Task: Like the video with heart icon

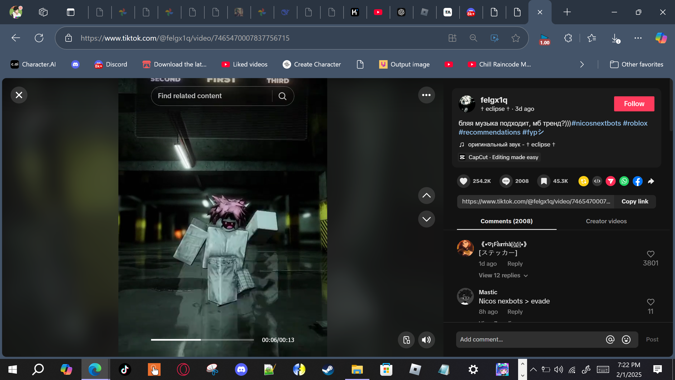Action: pos(463,181)
